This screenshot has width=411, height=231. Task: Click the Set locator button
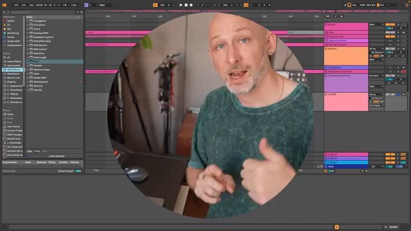328,16
